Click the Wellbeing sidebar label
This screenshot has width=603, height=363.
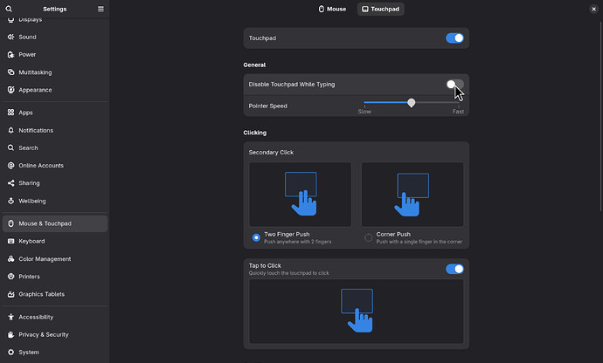click(x=32, y=201)
